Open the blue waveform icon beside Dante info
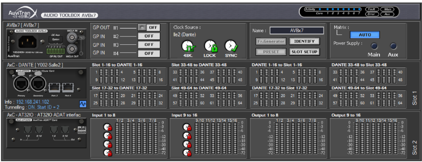422x162 pixels. (x=83, y=104)
